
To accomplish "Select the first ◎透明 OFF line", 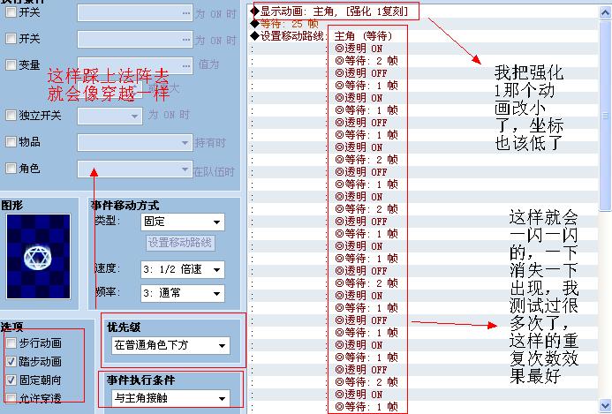I will point(361,73).
